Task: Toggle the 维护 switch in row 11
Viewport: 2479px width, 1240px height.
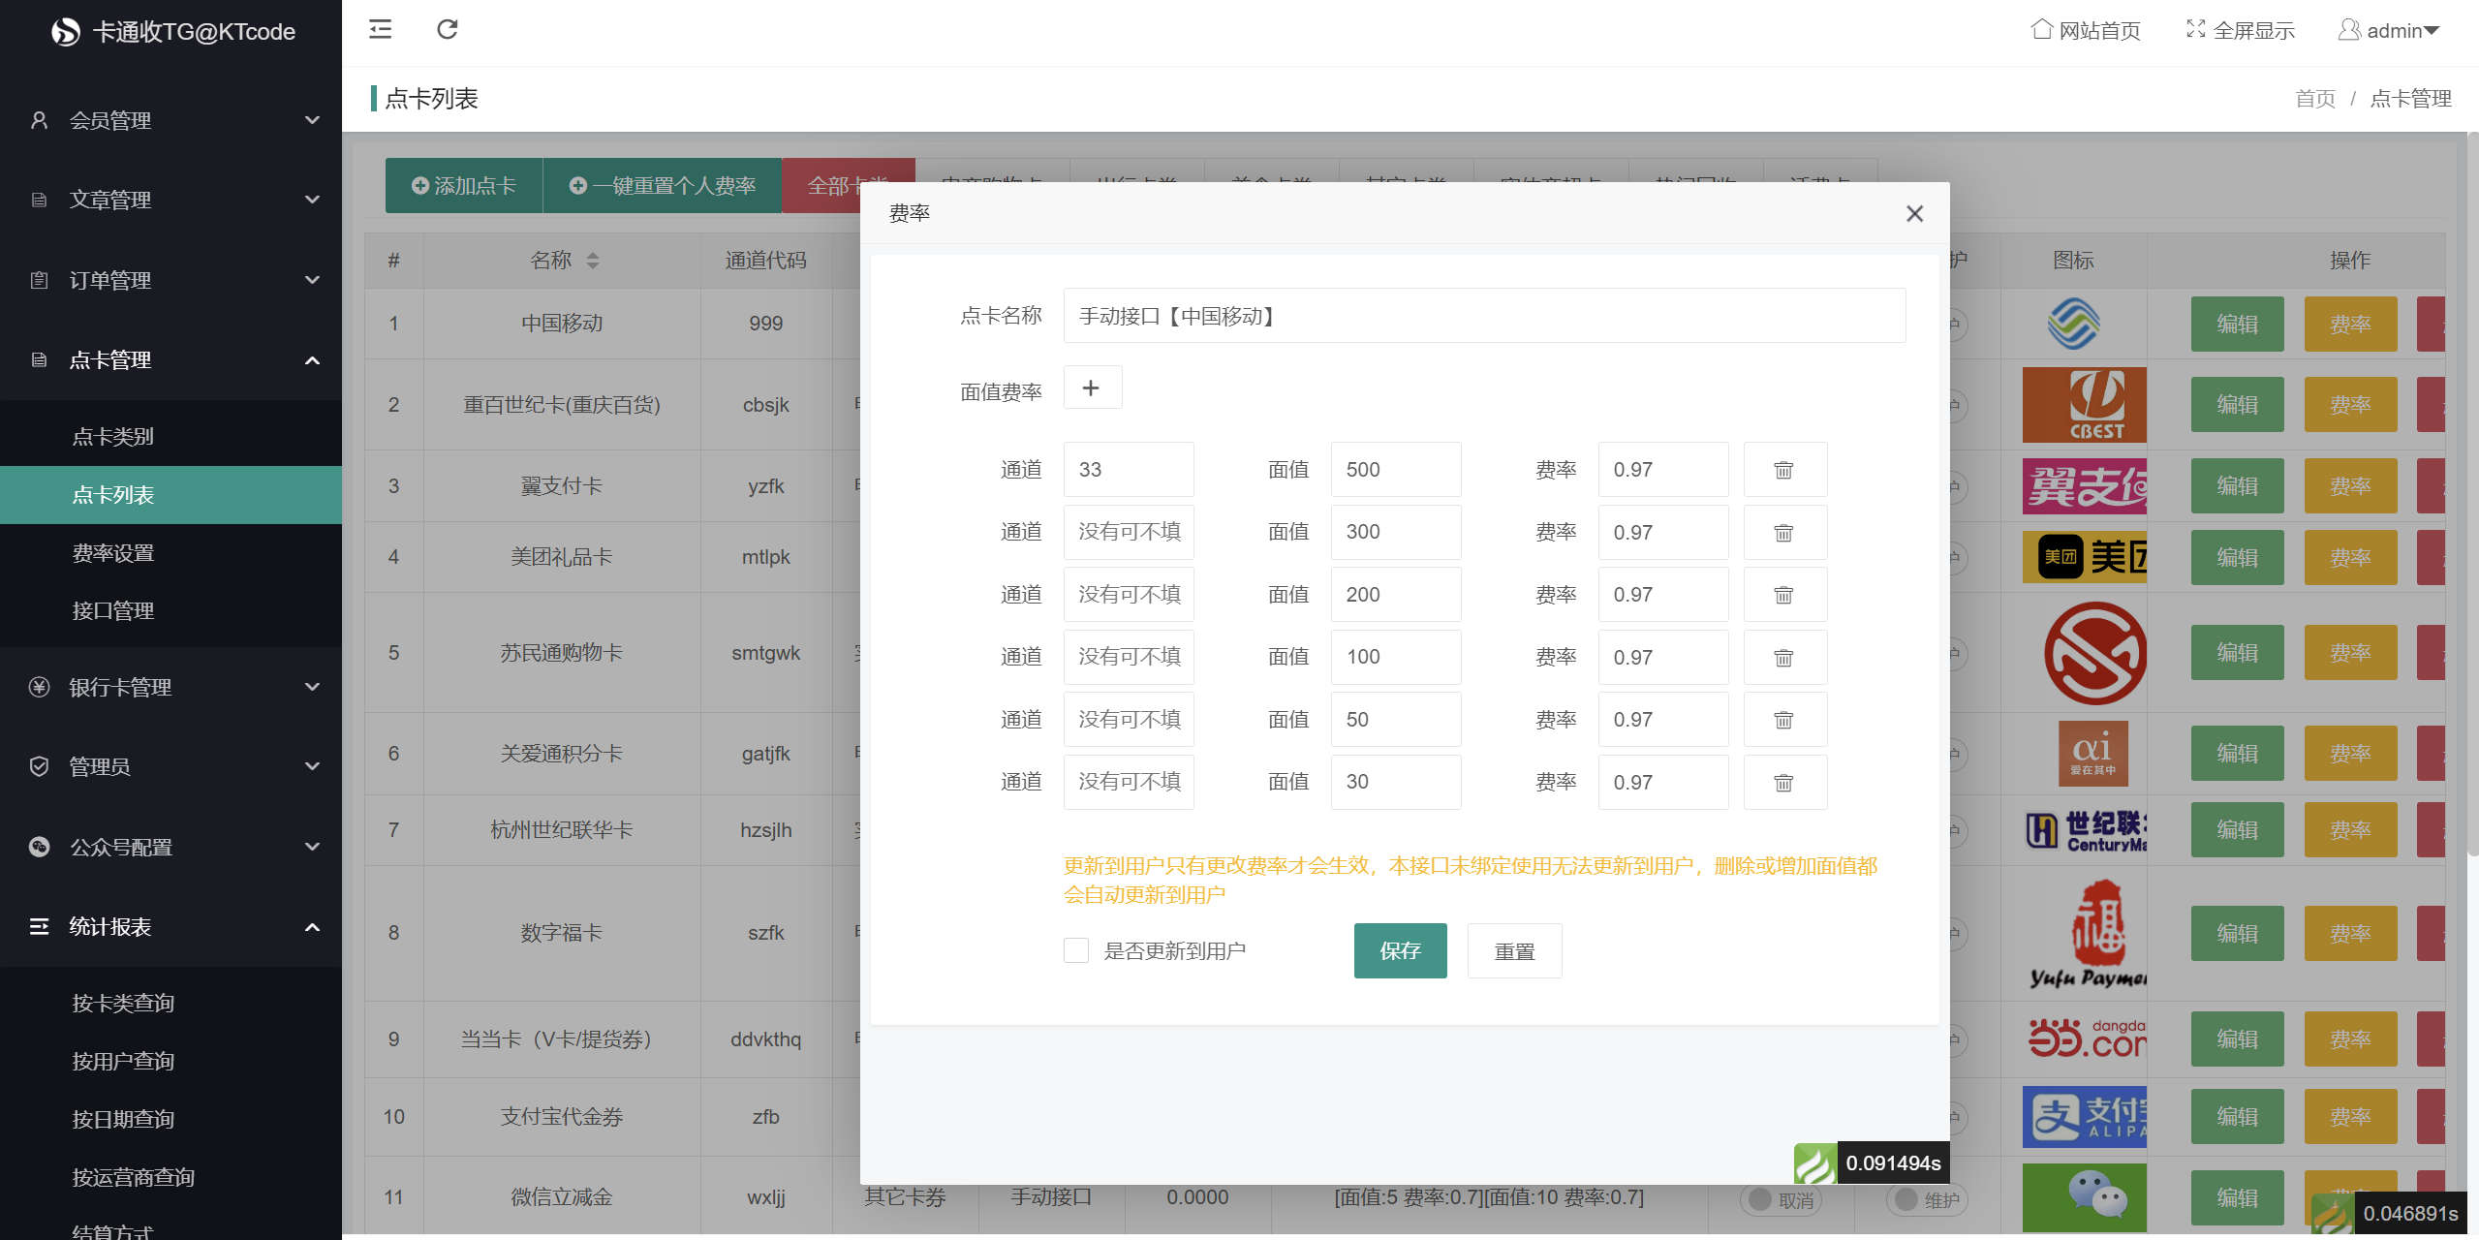Action: tap(1926, 1199)
